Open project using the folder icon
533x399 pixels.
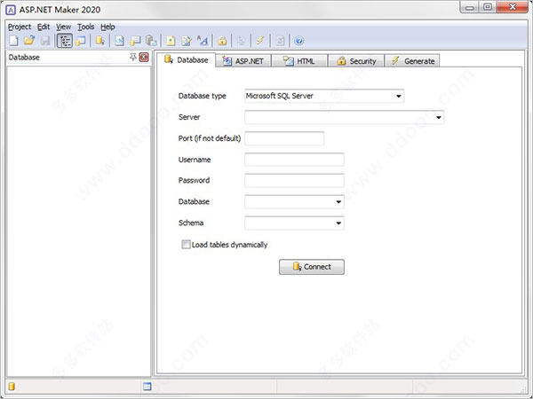[29, 41]
